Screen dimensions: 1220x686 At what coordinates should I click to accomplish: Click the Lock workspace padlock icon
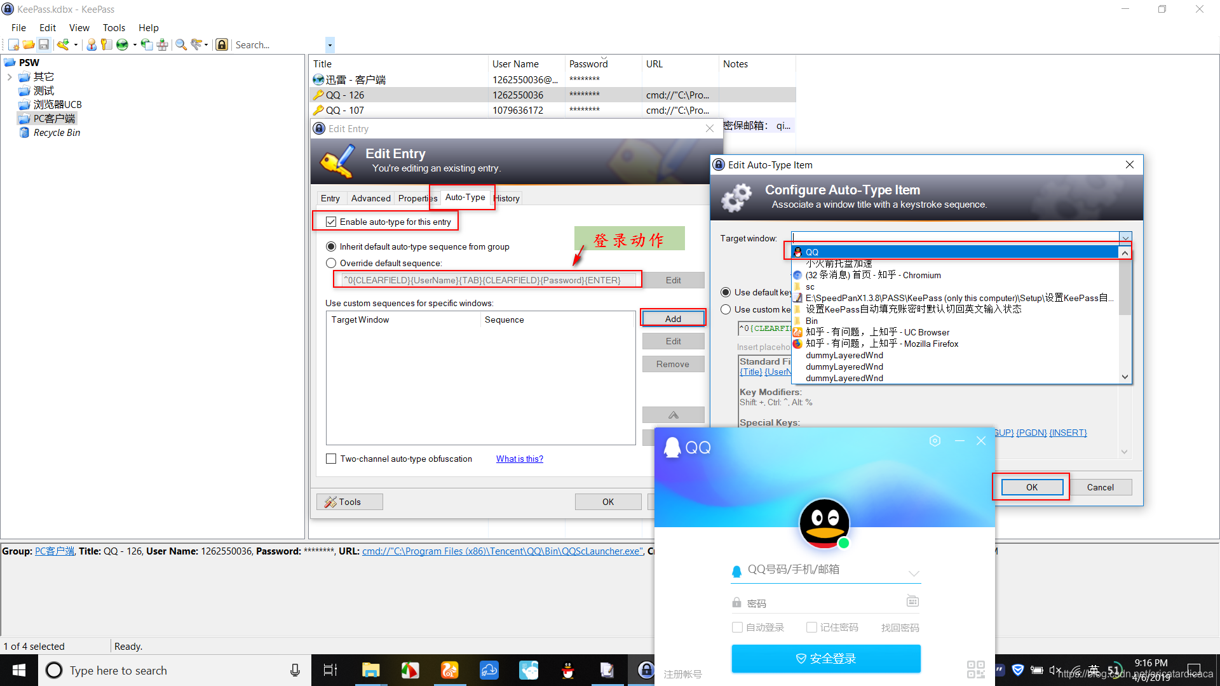222,44
